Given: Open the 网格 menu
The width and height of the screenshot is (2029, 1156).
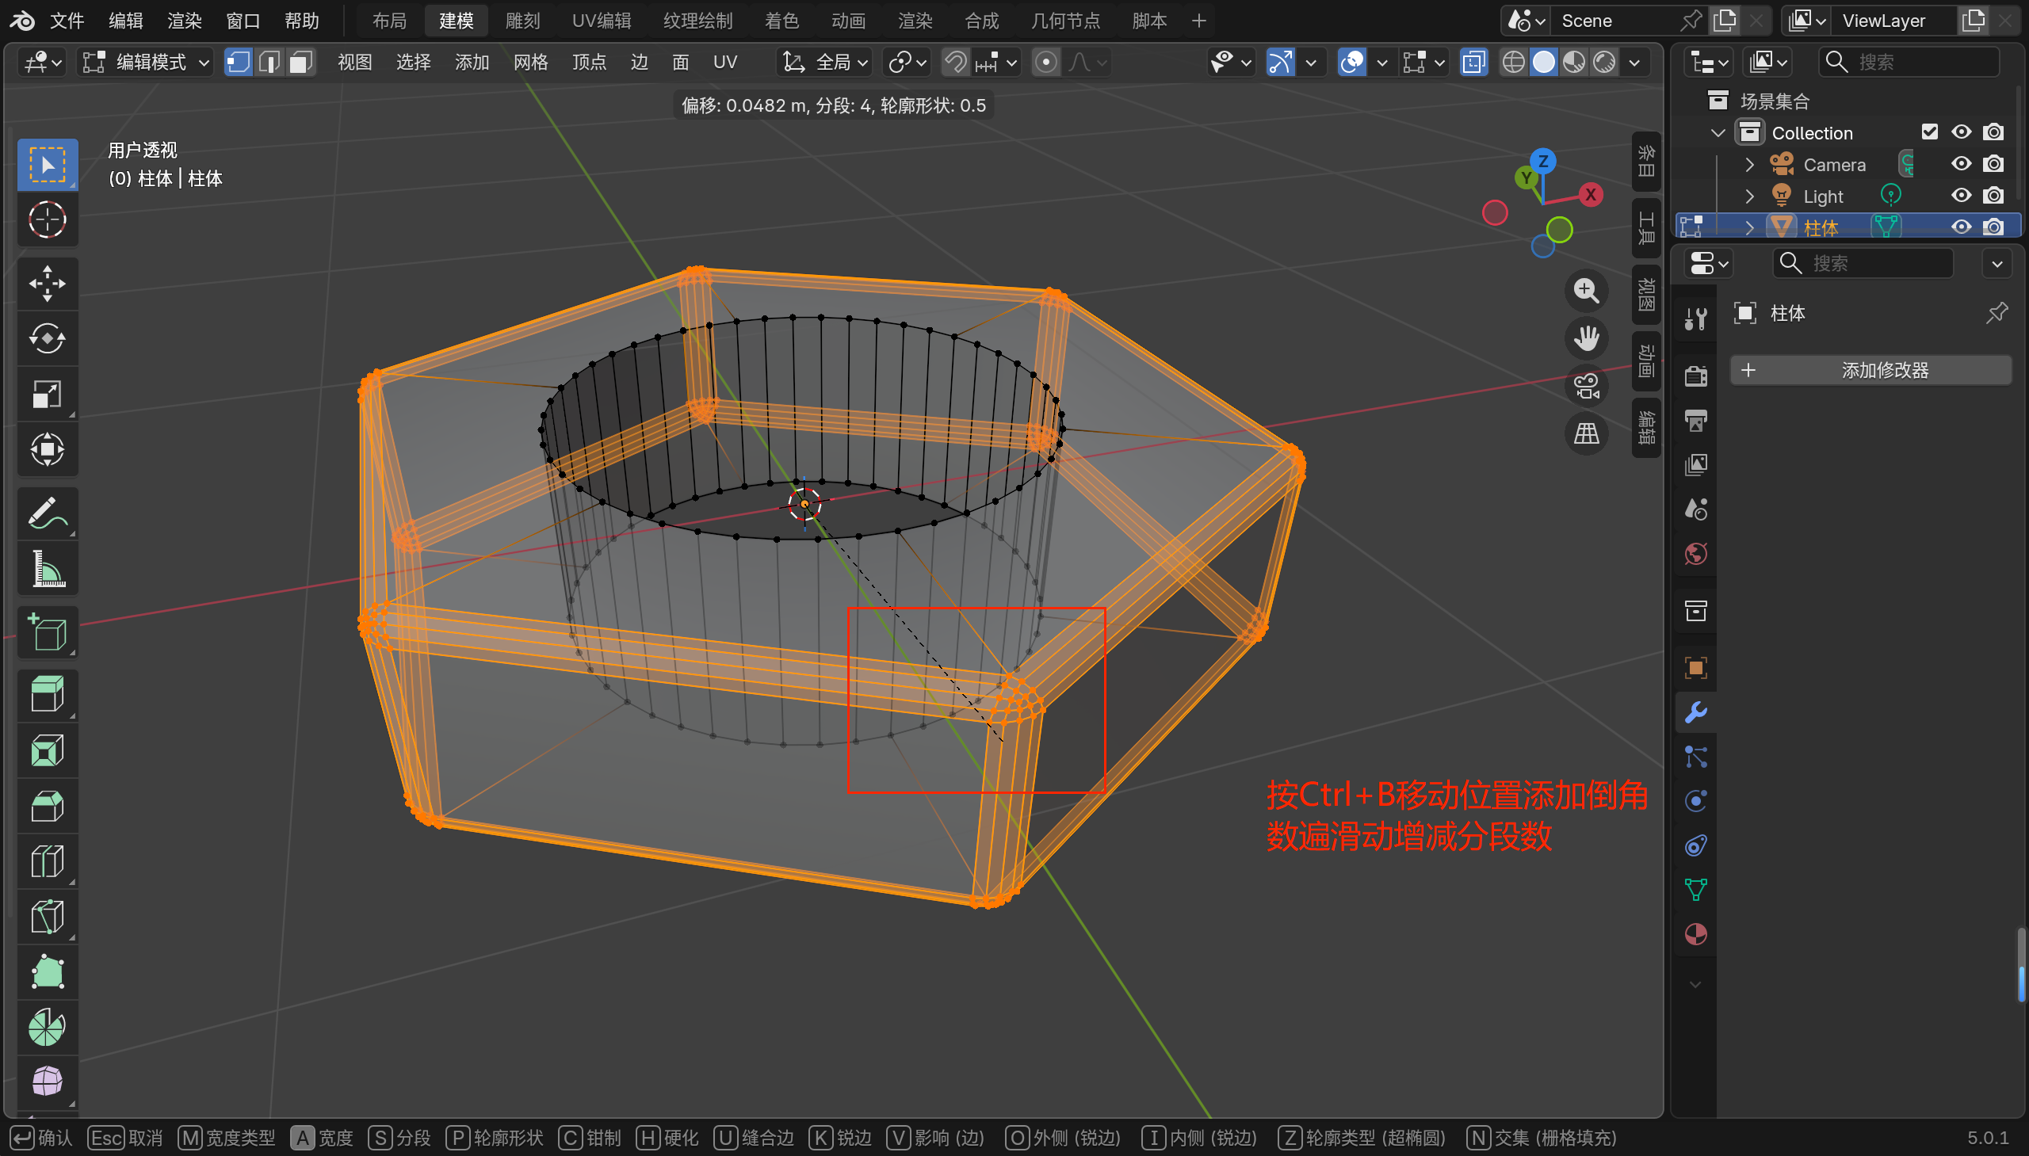Looking at the screenshot, I should coord(530,62).
